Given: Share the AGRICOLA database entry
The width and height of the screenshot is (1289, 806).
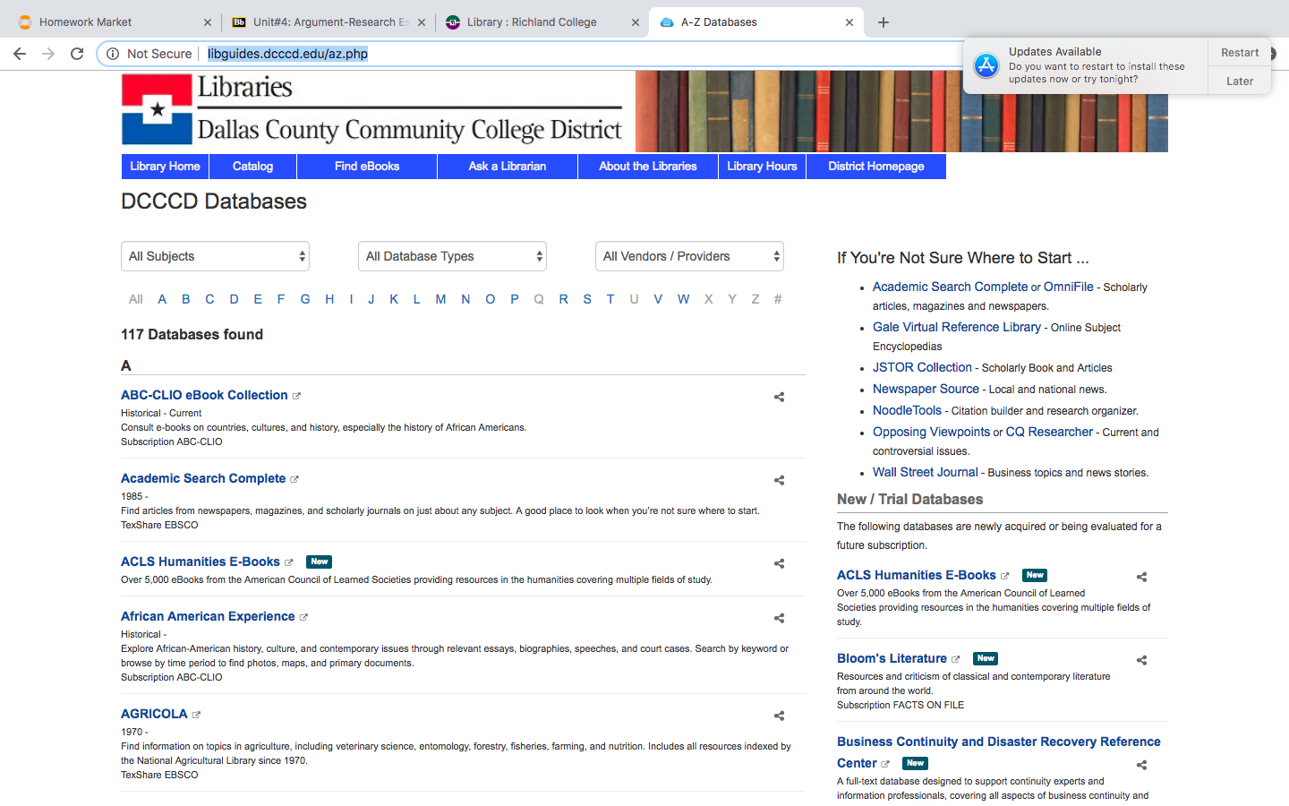Looking at the screenshot, I should (779, 716).
